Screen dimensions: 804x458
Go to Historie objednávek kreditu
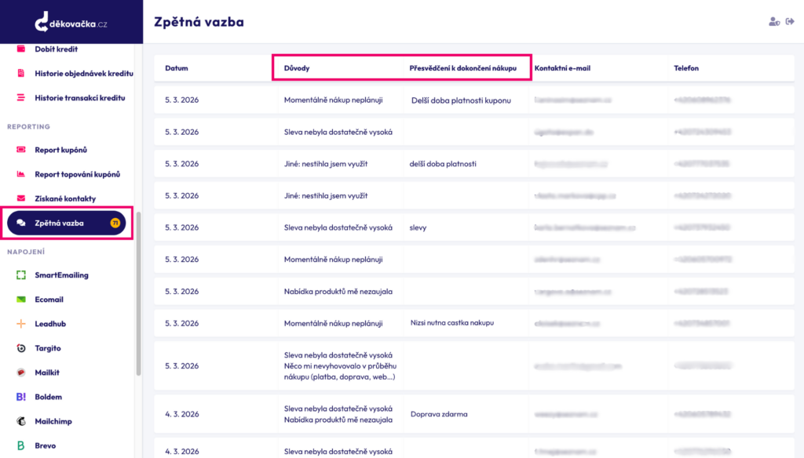coord(83,74)
